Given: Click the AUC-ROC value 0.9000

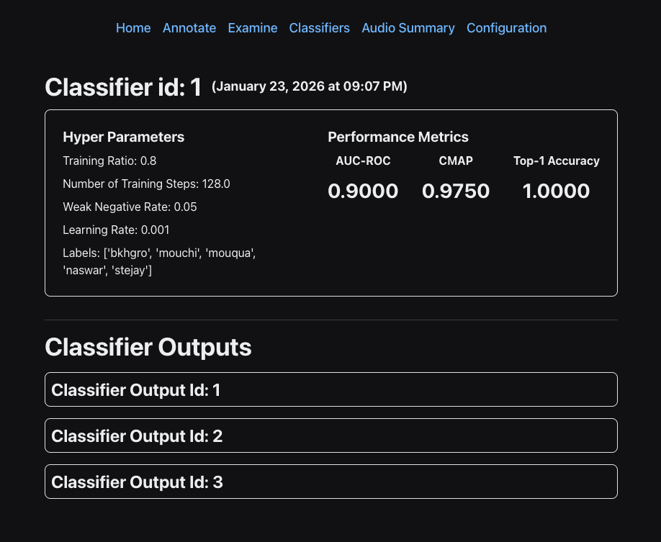Looking at the screenshot, I should (363, 191).
